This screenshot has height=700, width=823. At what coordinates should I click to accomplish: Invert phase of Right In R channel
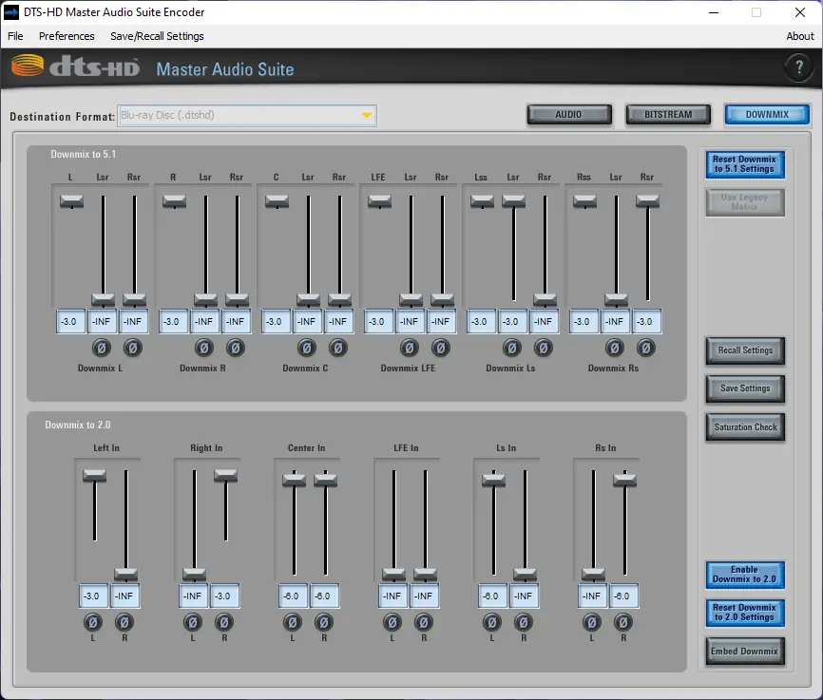pyautogui.click(x=224, y=622)
